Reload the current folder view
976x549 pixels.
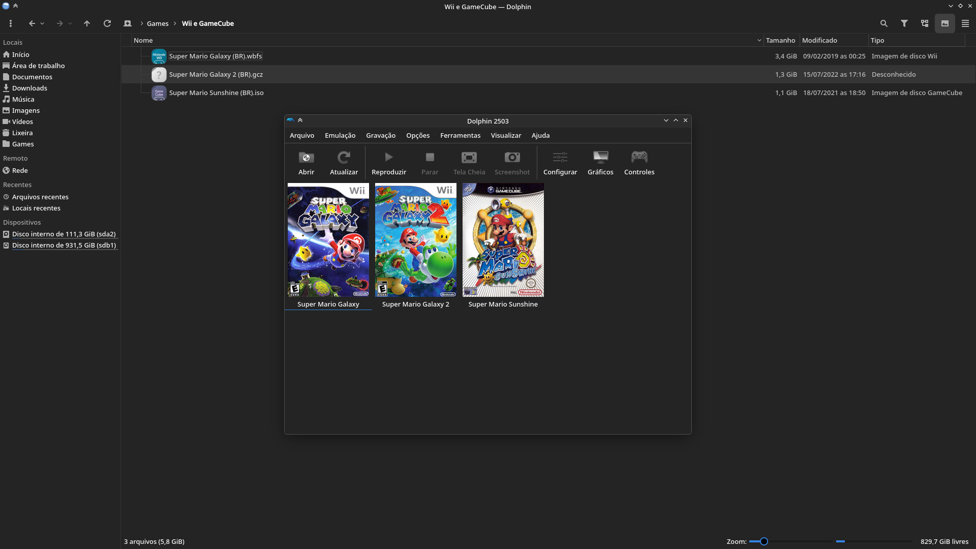pos(107,23)
